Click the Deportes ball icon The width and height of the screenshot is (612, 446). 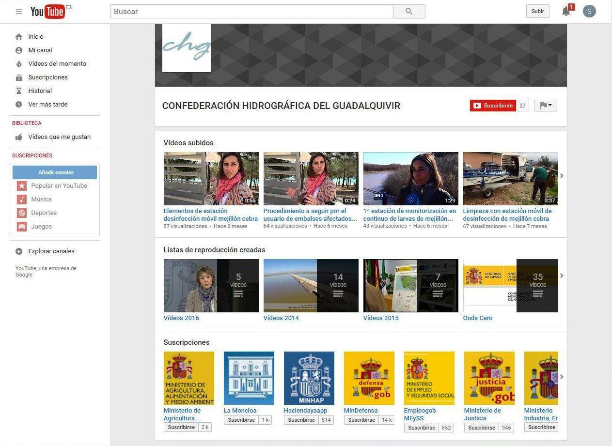(x=22, y=213)
